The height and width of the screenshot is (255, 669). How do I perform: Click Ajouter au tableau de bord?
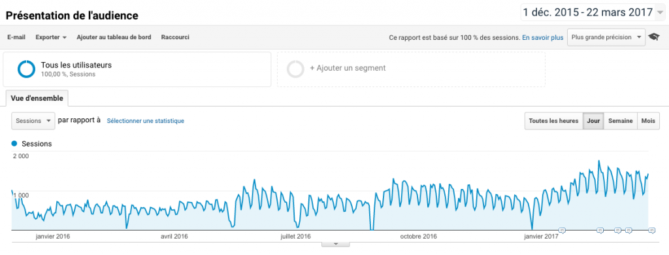[x=114, y=37]
